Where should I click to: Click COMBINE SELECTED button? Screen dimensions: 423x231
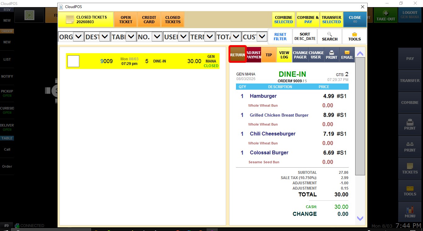[x=283, y=19]
